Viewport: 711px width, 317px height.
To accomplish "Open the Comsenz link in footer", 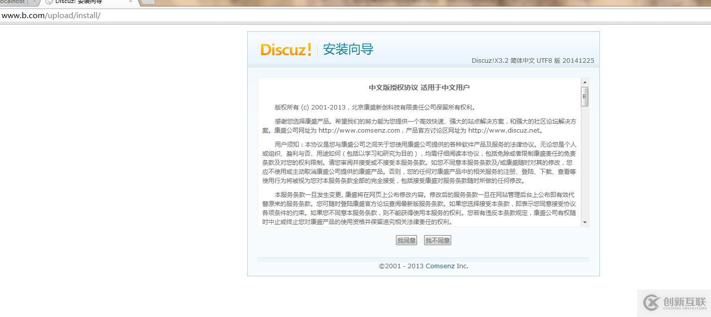I will click(440, 266).
